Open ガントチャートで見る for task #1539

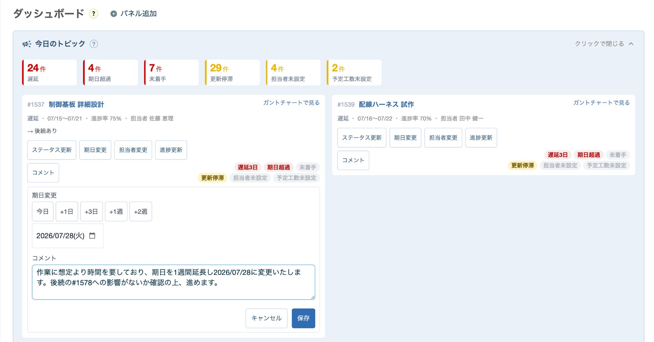601,103
